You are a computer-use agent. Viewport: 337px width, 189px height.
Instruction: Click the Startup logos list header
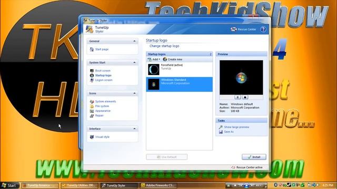(179, 54)
